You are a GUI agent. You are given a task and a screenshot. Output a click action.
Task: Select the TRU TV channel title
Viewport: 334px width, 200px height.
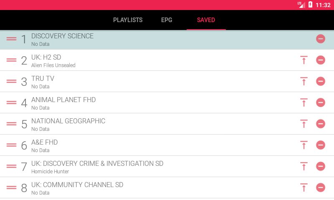(x=43, y=79)
